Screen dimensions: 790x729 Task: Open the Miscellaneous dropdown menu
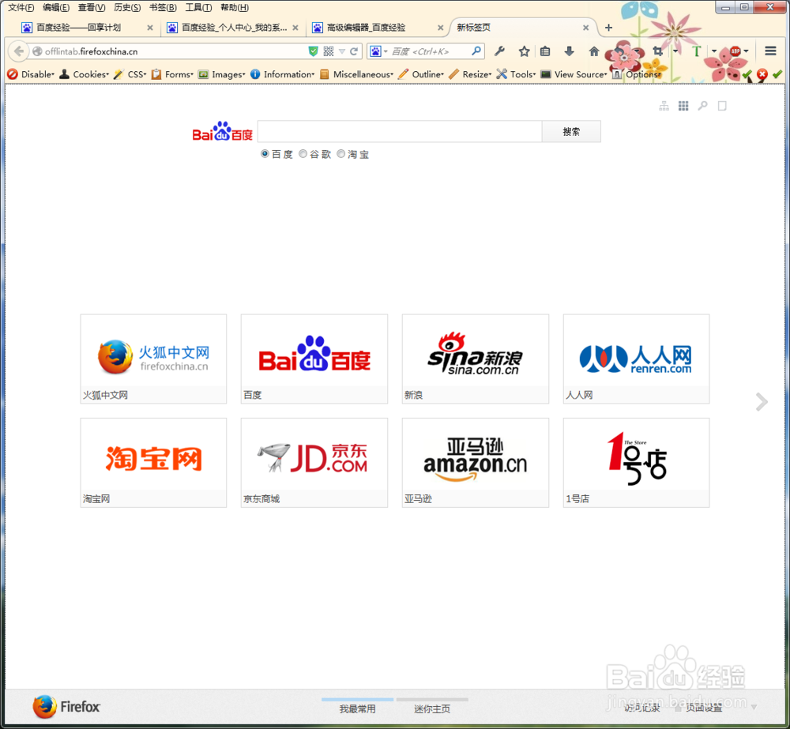pyautogui.click(x=356, y=74)
